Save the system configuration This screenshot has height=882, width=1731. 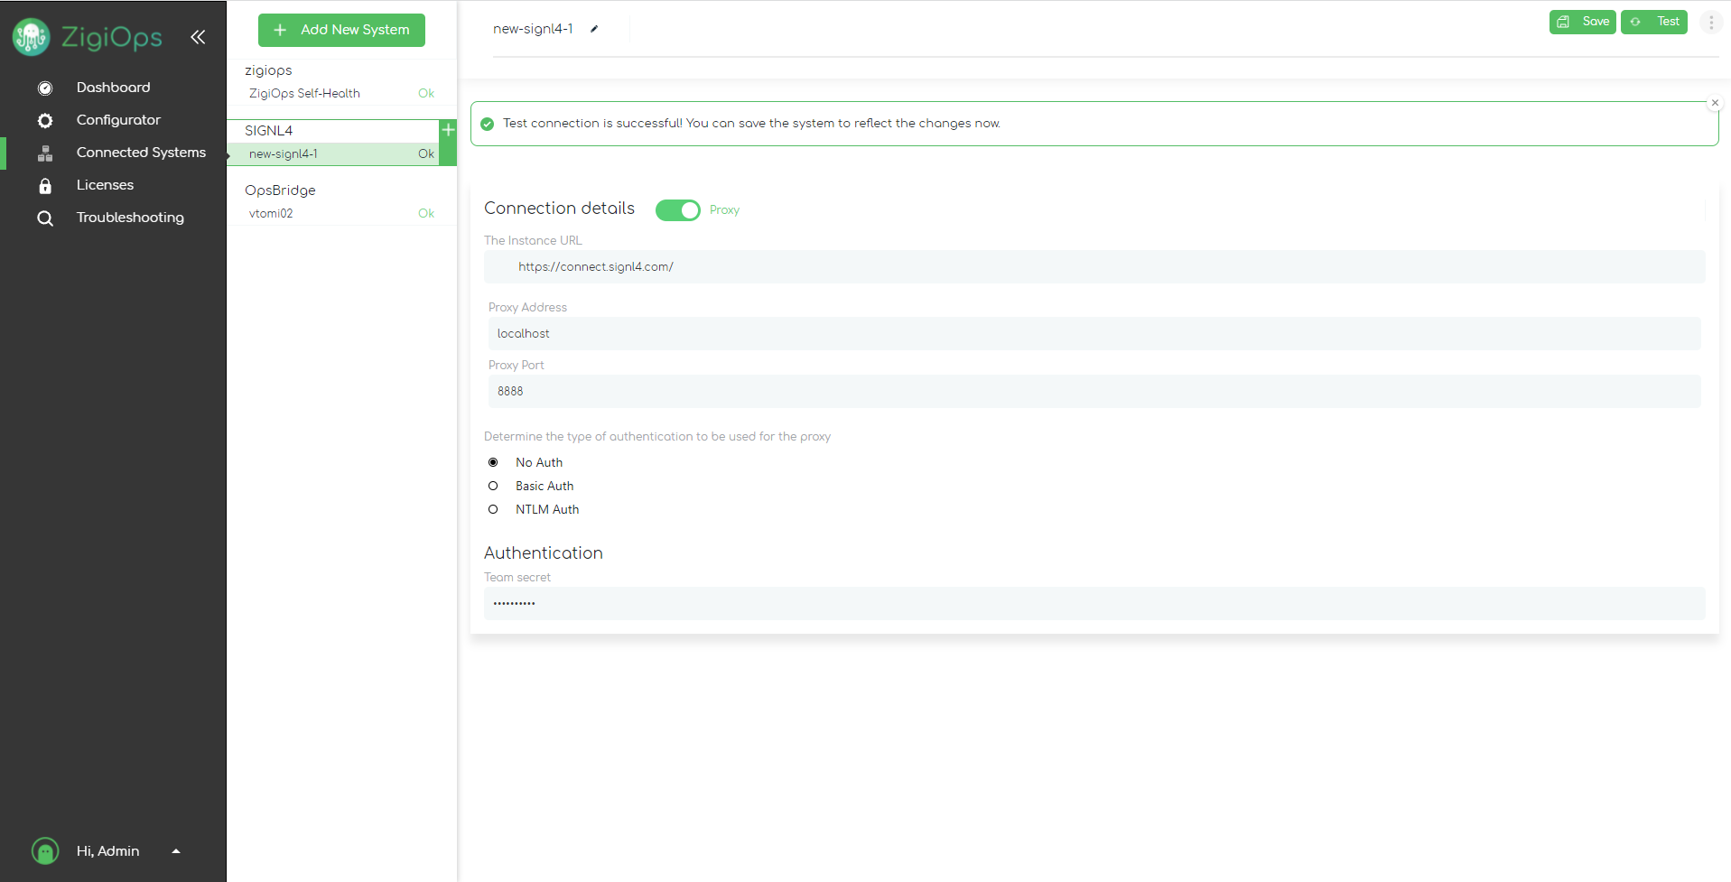pos(1582,22)
